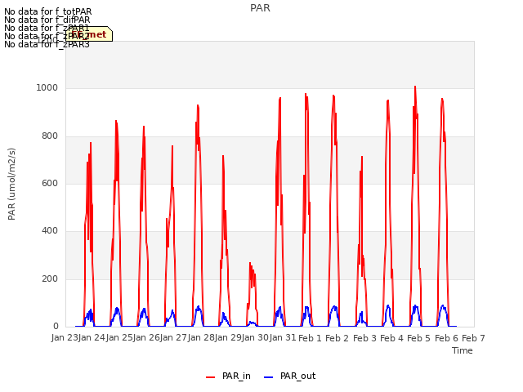Click the 400 y-axis tick label
The width and height of the screenshot is (523, 392).
50,230
